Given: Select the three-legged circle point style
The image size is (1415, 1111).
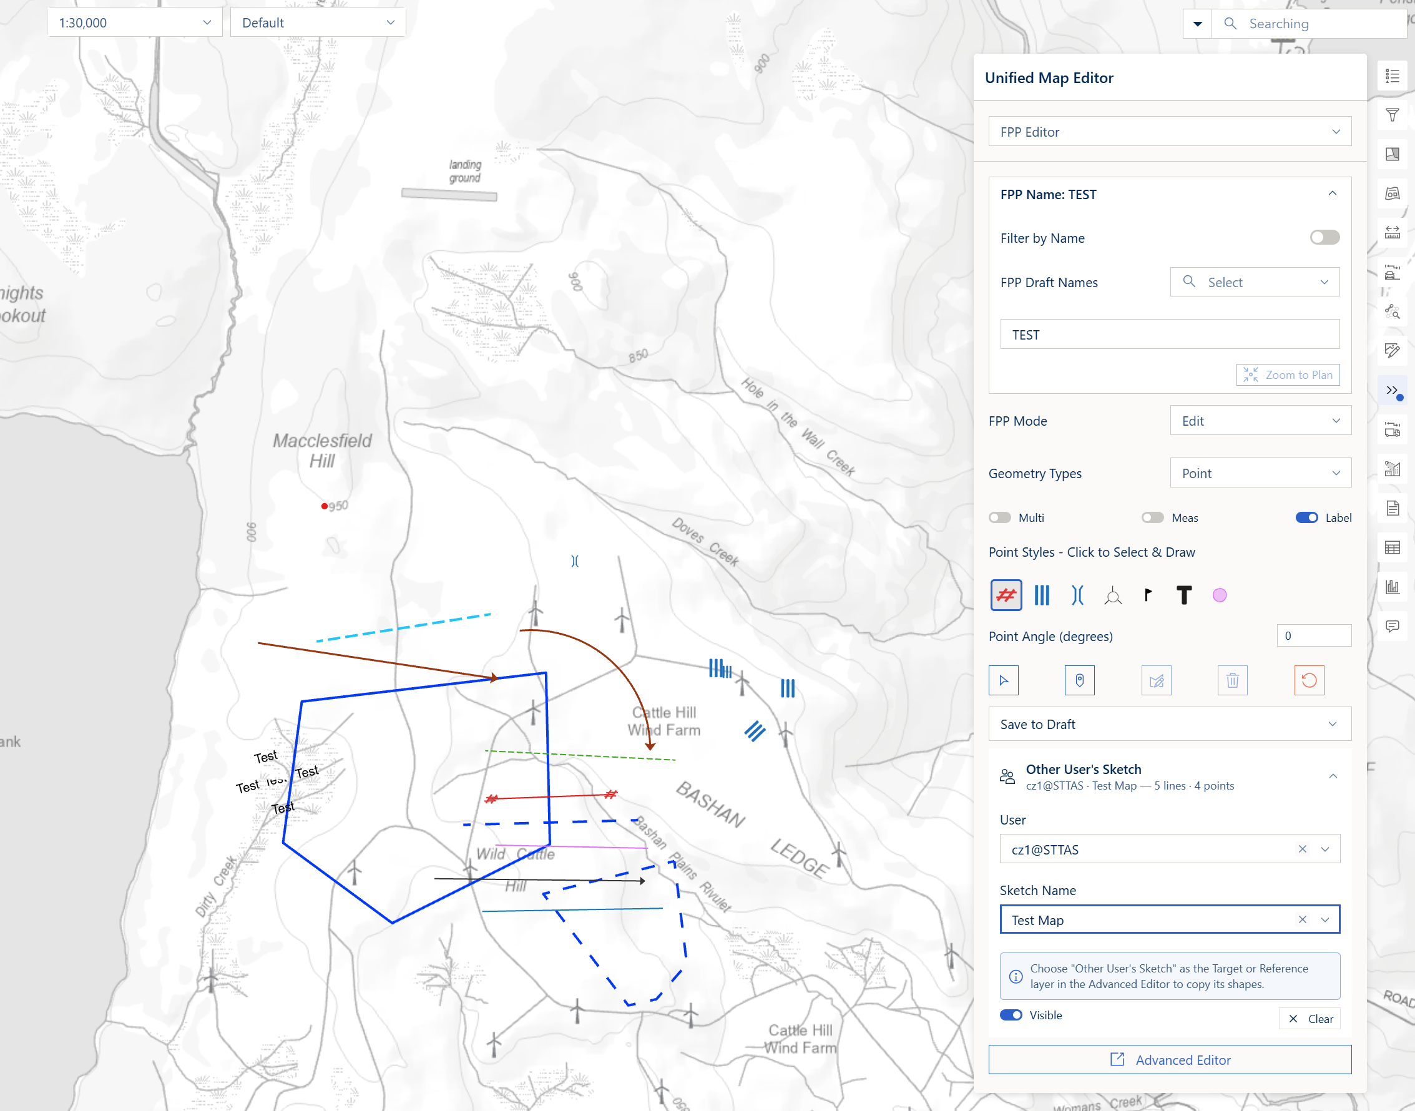Looking at the screenshot, I should (x=1113, y=595).
